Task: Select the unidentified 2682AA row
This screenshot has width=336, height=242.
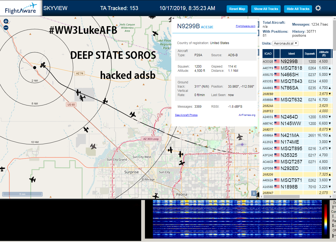Action: [297, 106]
